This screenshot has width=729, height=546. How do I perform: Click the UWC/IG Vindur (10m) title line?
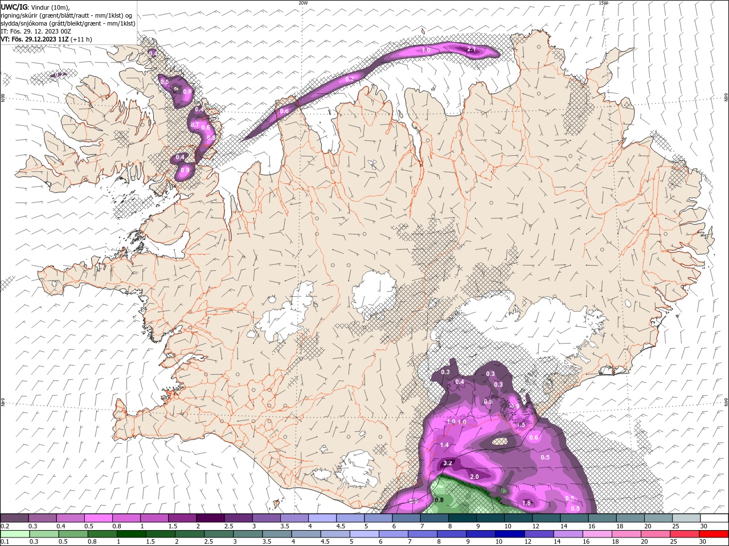click(x=35, y=7)
